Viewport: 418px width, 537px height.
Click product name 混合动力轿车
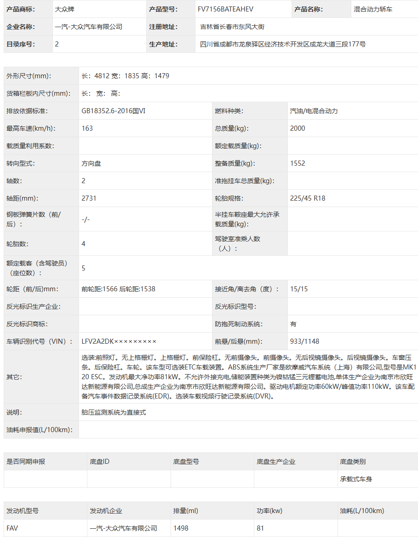[x=373, y=9]
